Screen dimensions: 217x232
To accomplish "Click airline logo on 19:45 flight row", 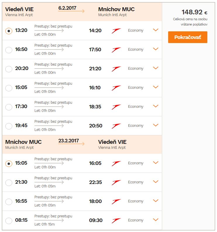I will 116,126.
